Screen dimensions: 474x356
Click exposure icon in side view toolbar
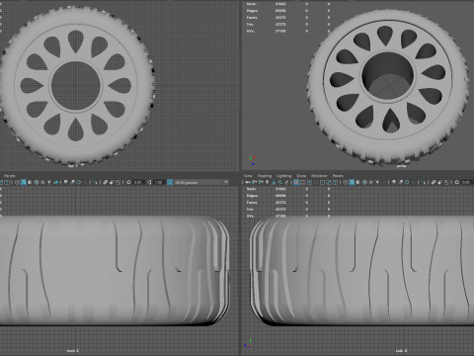coord(457,182)
